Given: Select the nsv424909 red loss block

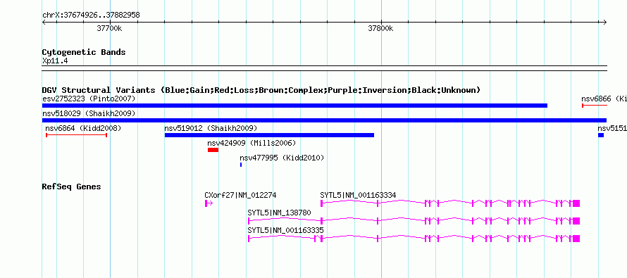Looking at the screenshot, I should pos(213,150).
